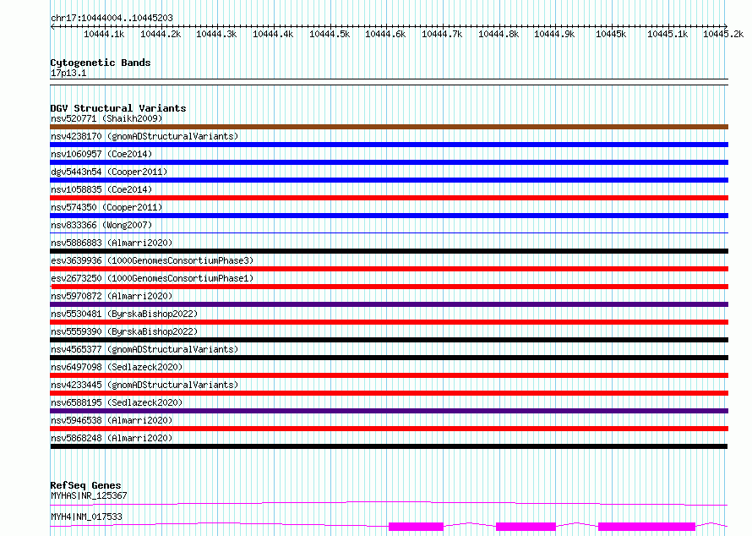The height and width of the screenshot is (536, 752).
Task: Open nsv4565377 (gnomADStructuralVariants) entry
Action: point(144,349)
